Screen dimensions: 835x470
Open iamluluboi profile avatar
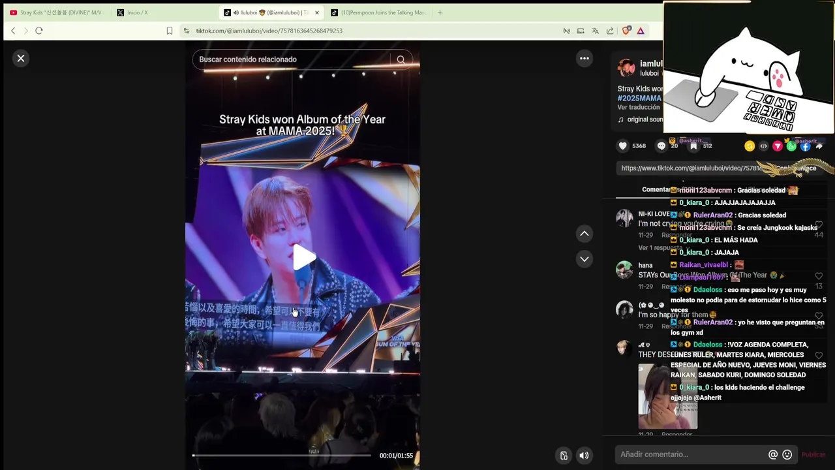[626, 68]
